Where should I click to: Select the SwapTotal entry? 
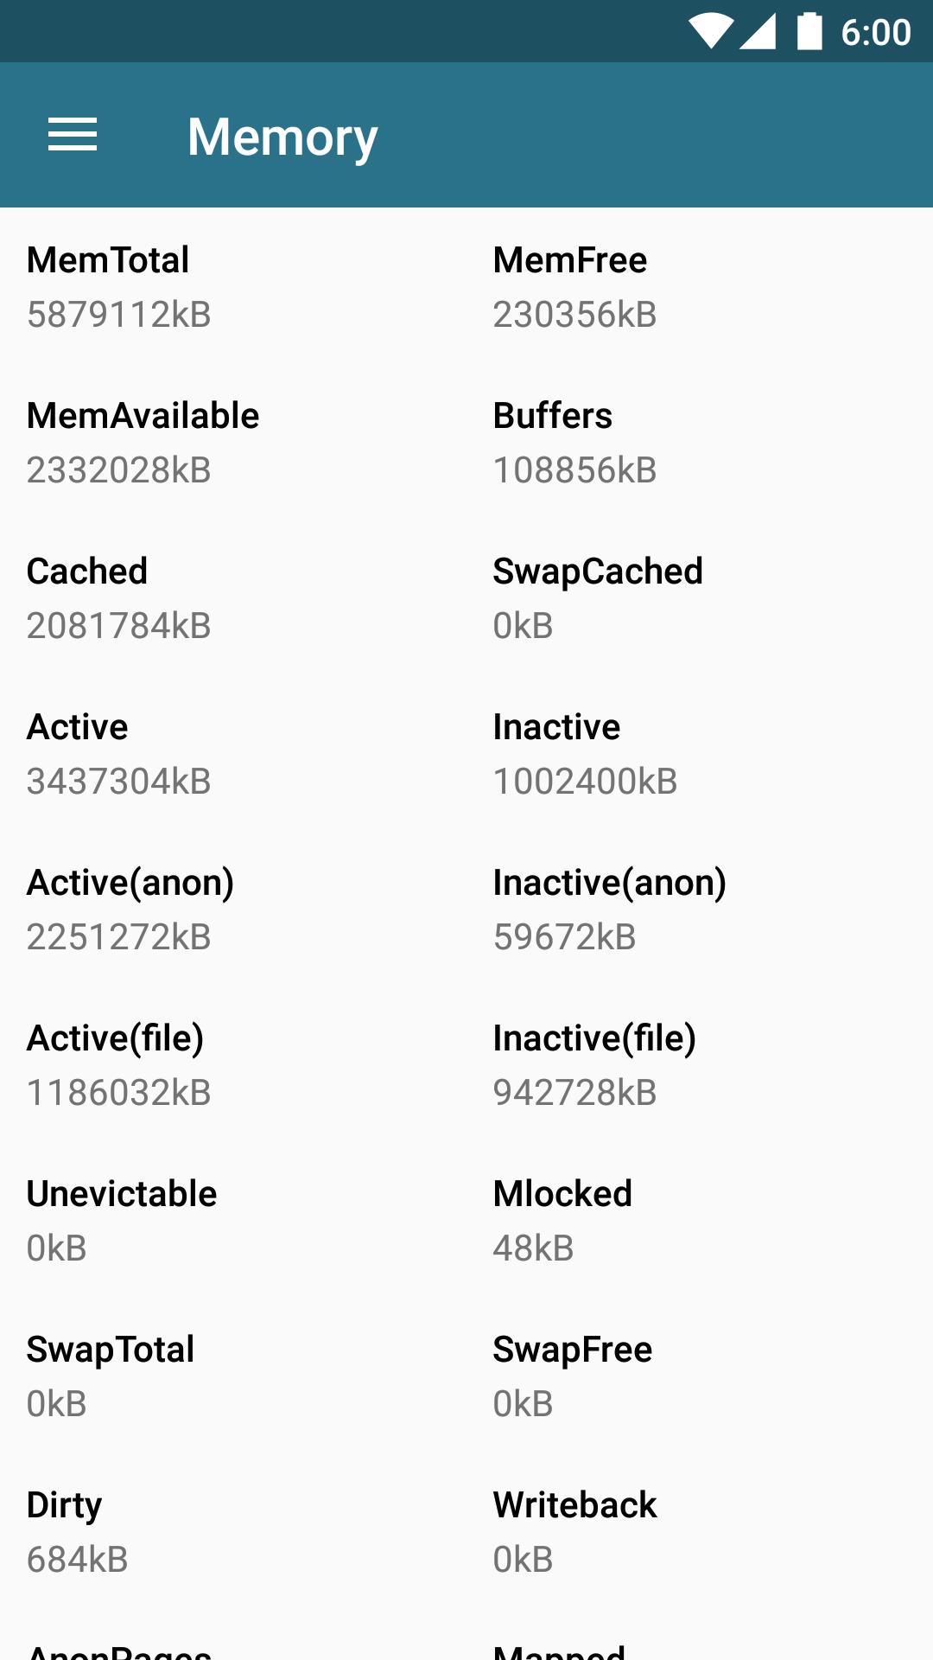[111, 1376]
